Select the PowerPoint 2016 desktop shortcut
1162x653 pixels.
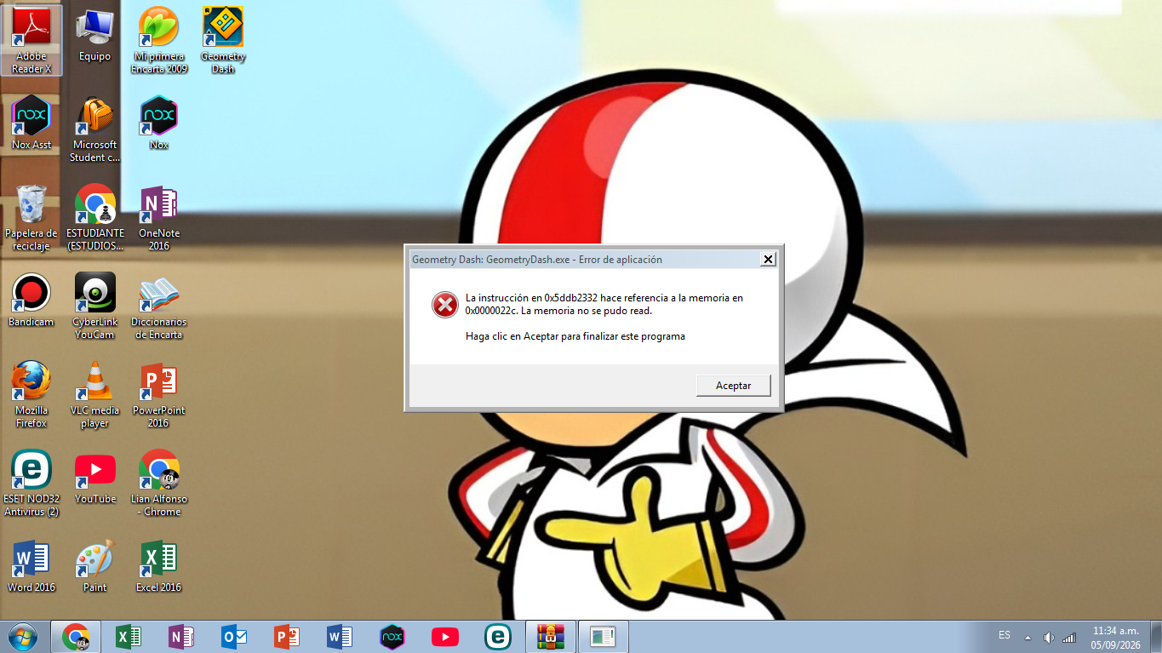(x=159, y=395)
